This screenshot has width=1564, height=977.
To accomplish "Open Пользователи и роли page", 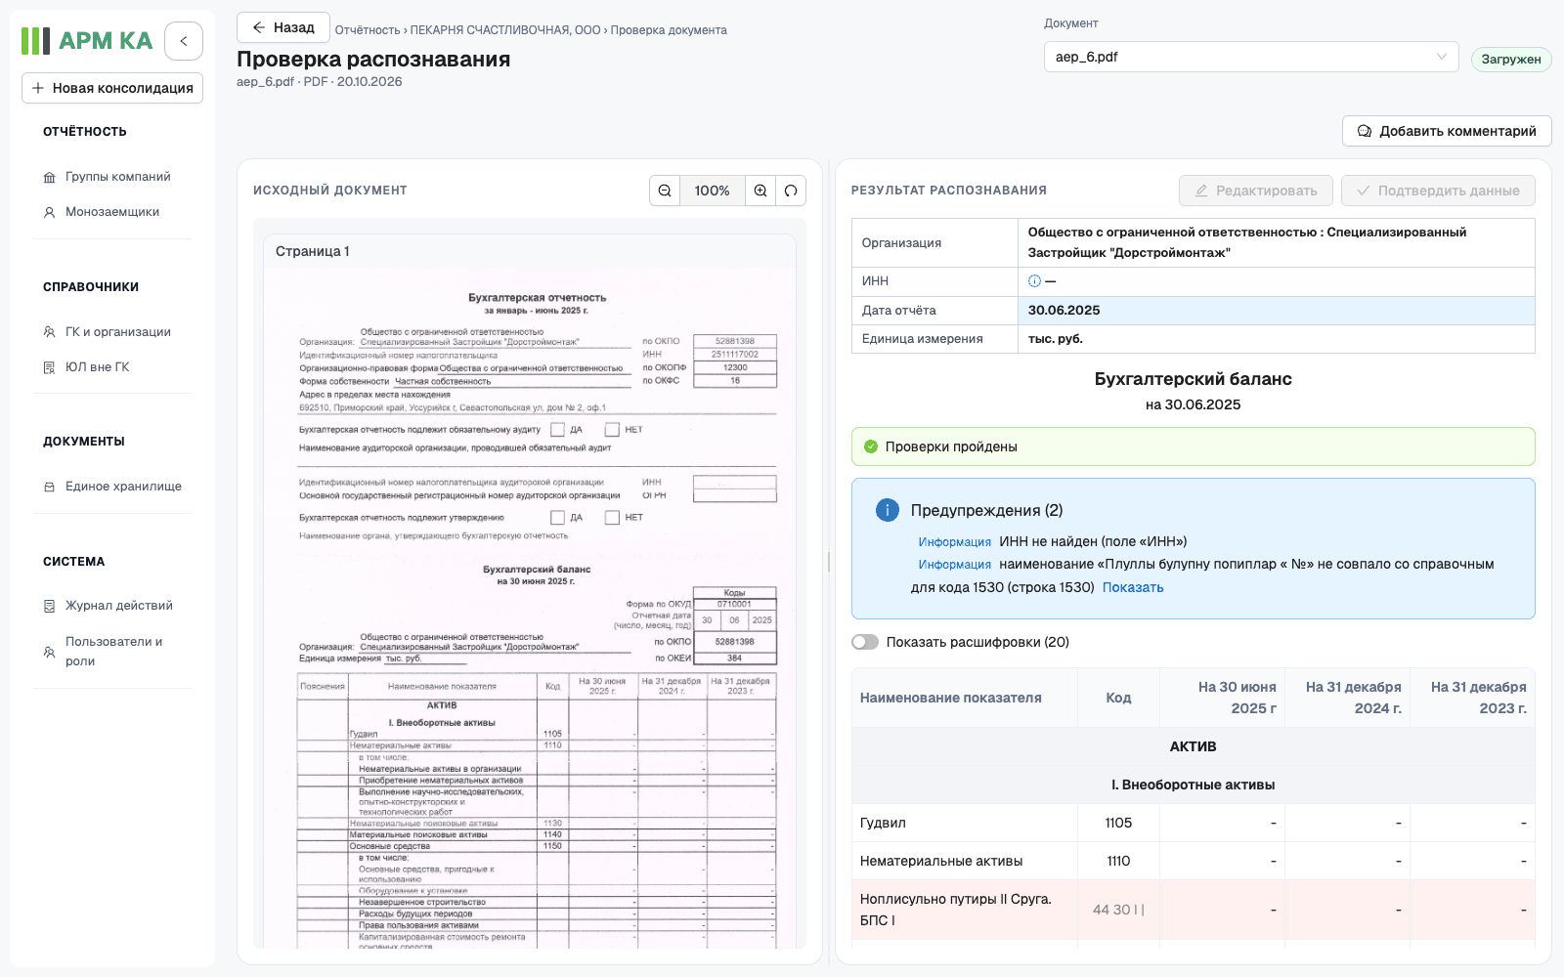I will pyautogui.click(x=112, y=652).
